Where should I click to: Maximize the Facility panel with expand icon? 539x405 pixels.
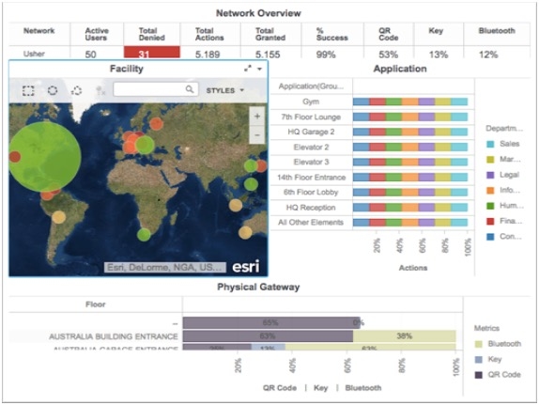[x=248, y=69]
